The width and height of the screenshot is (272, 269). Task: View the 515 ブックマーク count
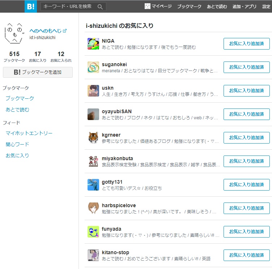pos(14,56)
